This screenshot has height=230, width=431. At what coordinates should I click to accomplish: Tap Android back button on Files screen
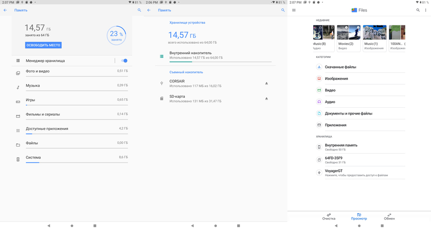(336, 226)
